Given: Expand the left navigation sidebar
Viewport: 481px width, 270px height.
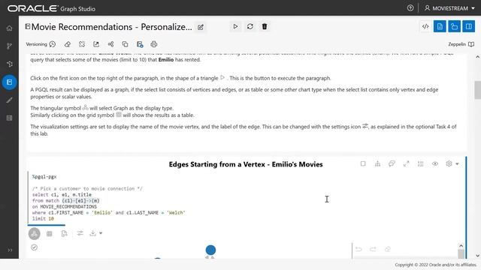Looking at the screenshot, I should [x=10, y=250].
